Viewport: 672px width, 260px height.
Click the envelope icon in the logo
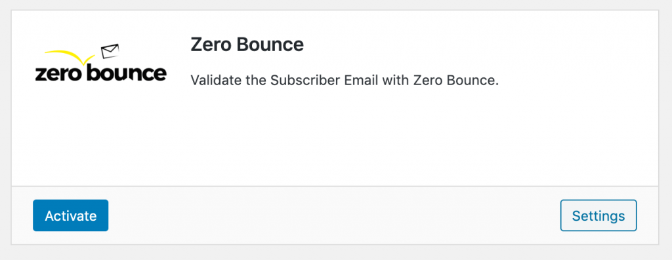pos(110,51)
